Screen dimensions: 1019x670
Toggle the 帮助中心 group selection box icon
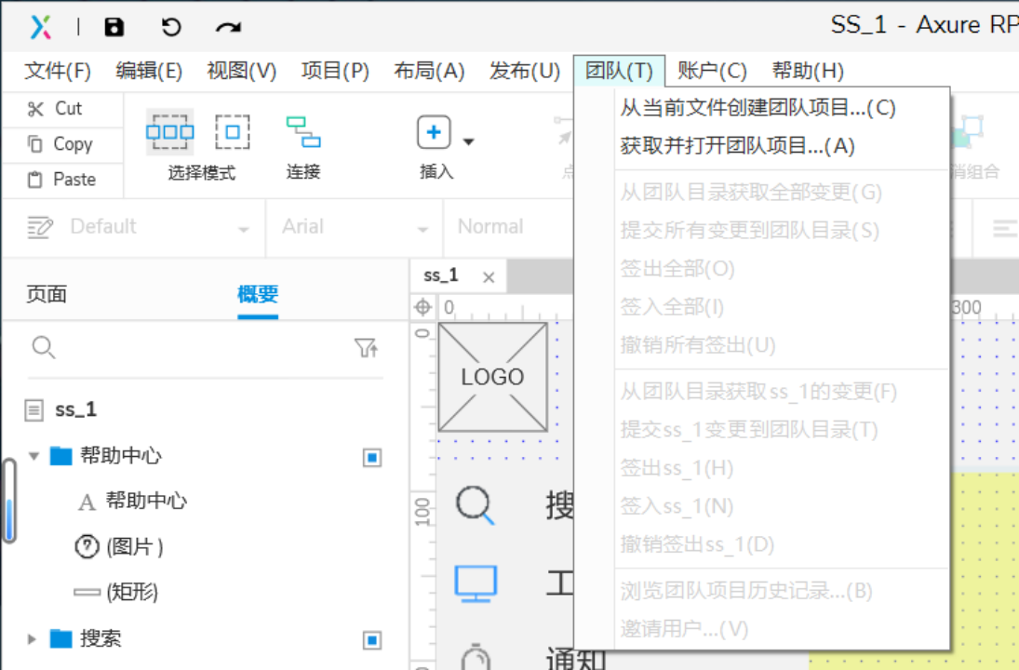[371, 458]
